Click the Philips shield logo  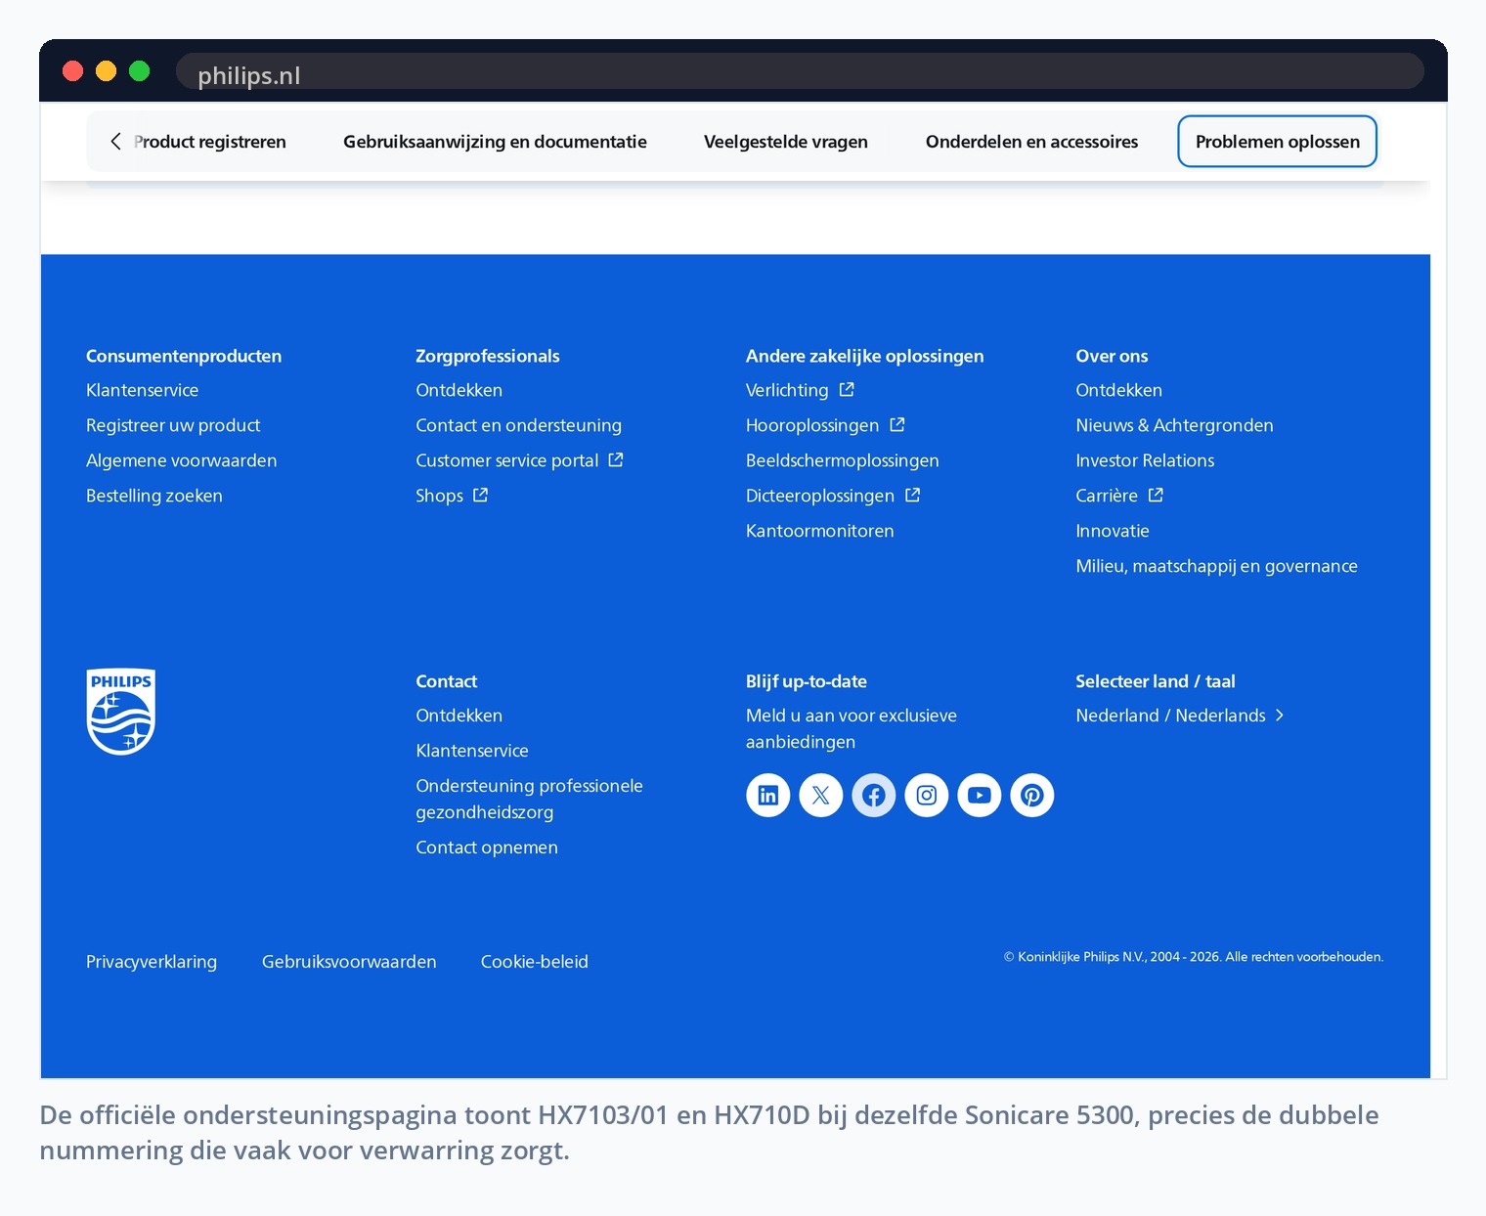point(121,712)
